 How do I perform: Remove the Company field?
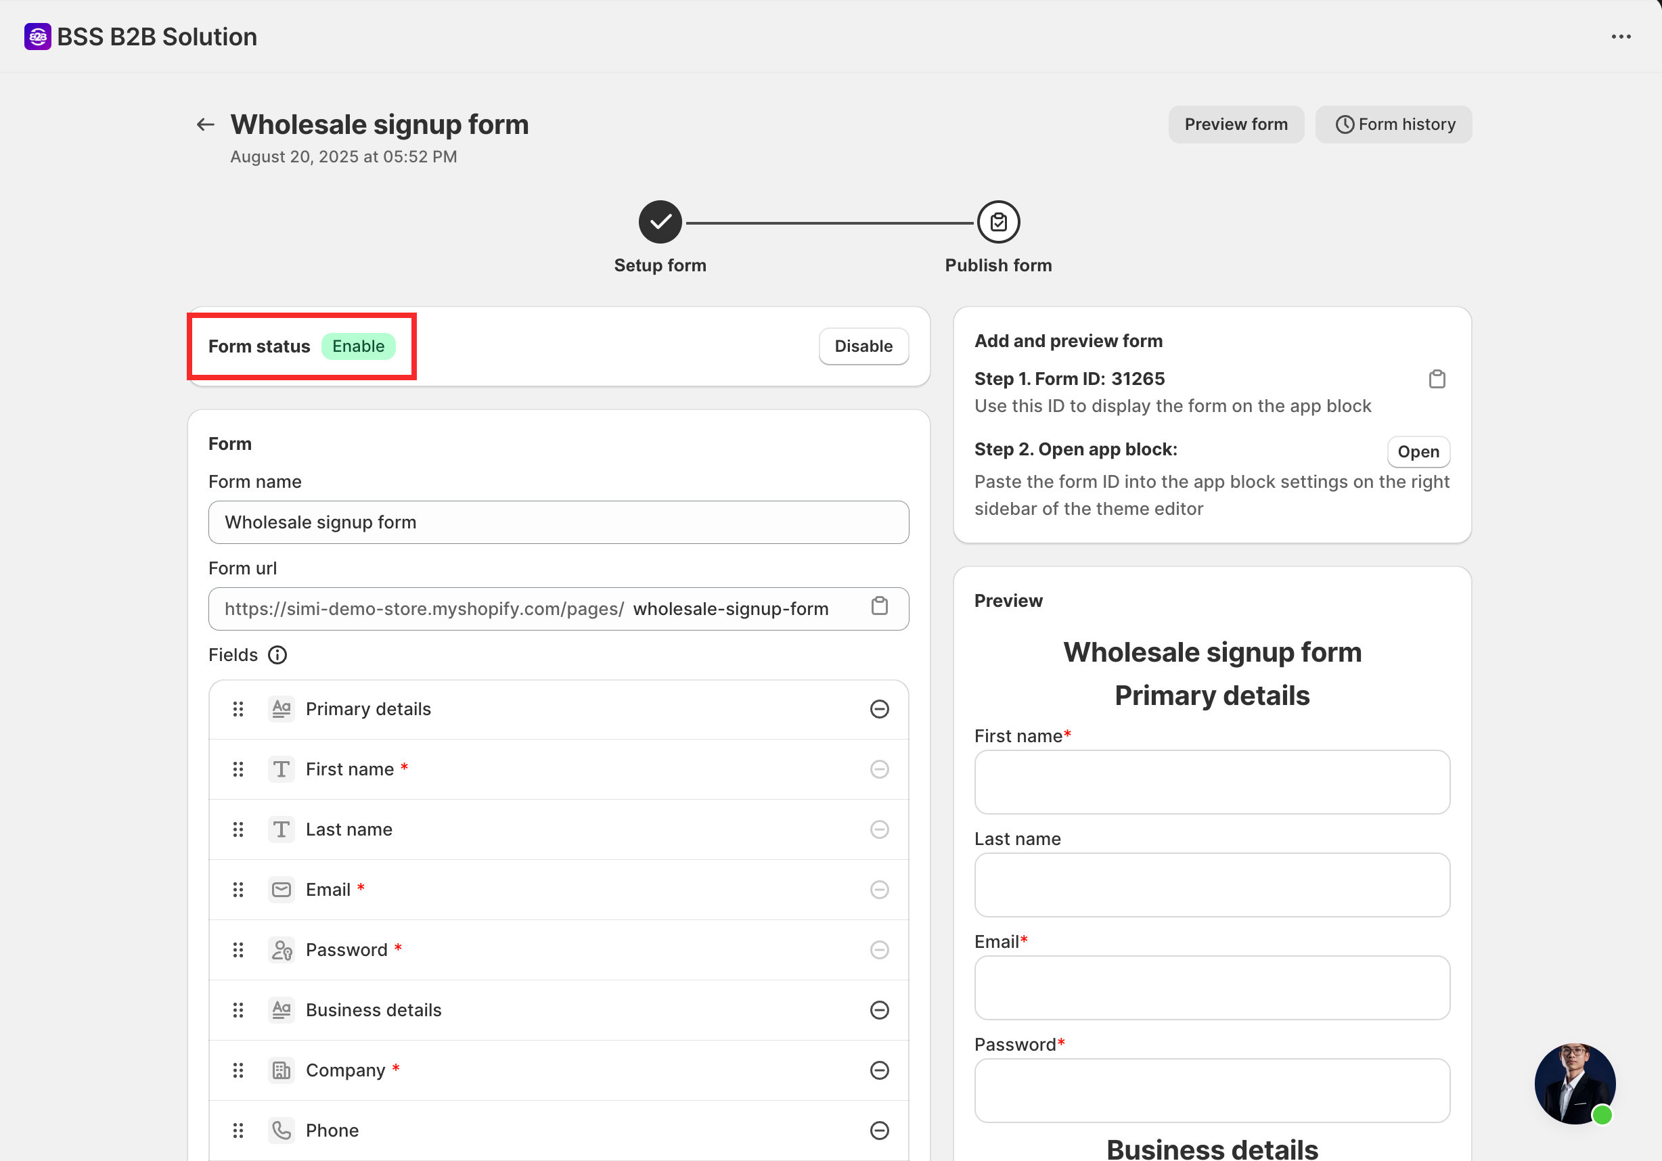click(879, 1070)
